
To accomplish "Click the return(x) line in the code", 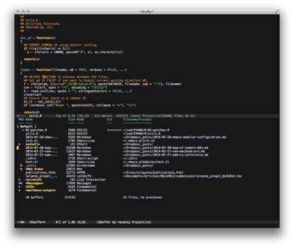I will [32, 59].
